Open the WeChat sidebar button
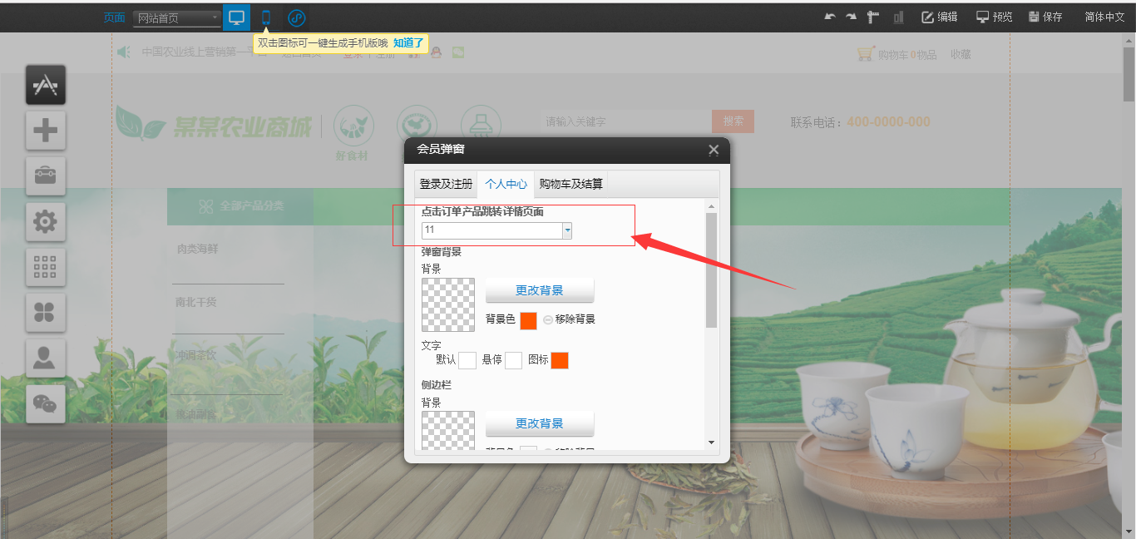The image size is (1136, 539). pyautogui.click(x=45, y=404)
